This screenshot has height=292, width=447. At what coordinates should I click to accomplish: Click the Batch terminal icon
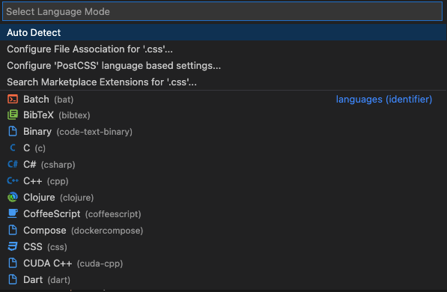[13, 100]
